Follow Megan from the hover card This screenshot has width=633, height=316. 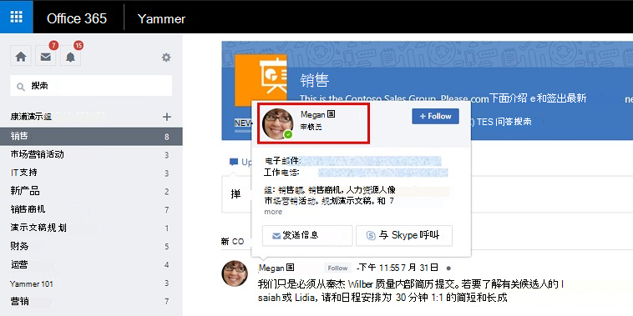pyautogui.click(x=435, y=116)
